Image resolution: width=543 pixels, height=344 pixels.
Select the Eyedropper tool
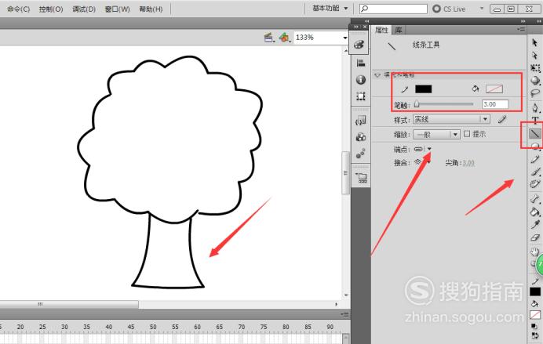point(535,225)
